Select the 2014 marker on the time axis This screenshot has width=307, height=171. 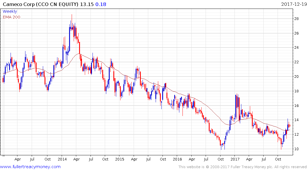tap(62, 159)
